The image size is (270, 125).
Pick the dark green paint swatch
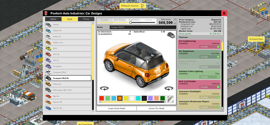tap(162, 98)
